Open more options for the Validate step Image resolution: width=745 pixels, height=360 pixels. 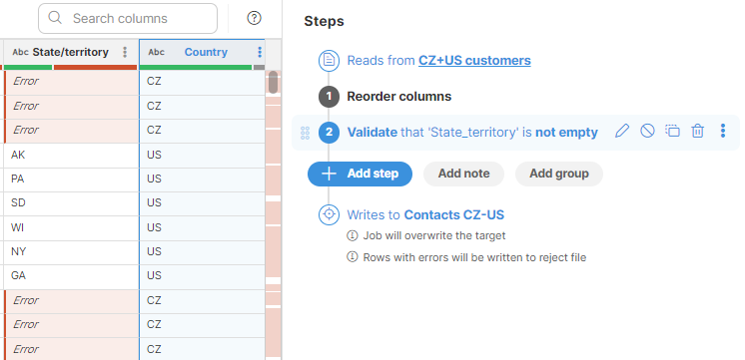[723, 131]
